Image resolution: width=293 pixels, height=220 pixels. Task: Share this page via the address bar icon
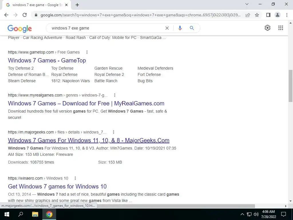248,15
